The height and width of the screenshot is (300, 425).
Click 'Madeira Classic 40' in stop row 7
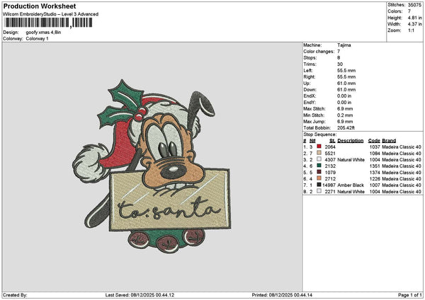pos(402,185)
